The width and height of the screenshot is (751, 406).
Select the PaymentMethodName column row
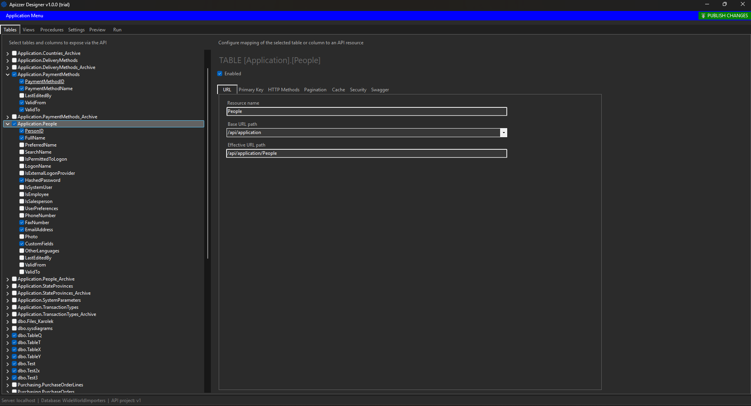pyautogui.click(x=49, y=89)
